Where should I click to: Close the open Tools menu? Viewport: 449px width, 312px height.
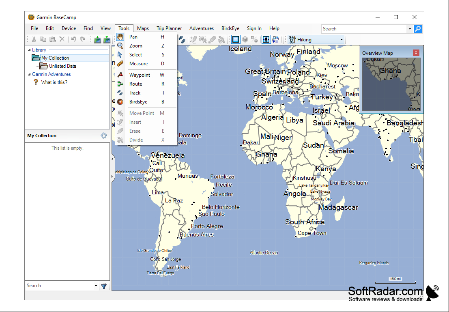[x=124, y=28]
